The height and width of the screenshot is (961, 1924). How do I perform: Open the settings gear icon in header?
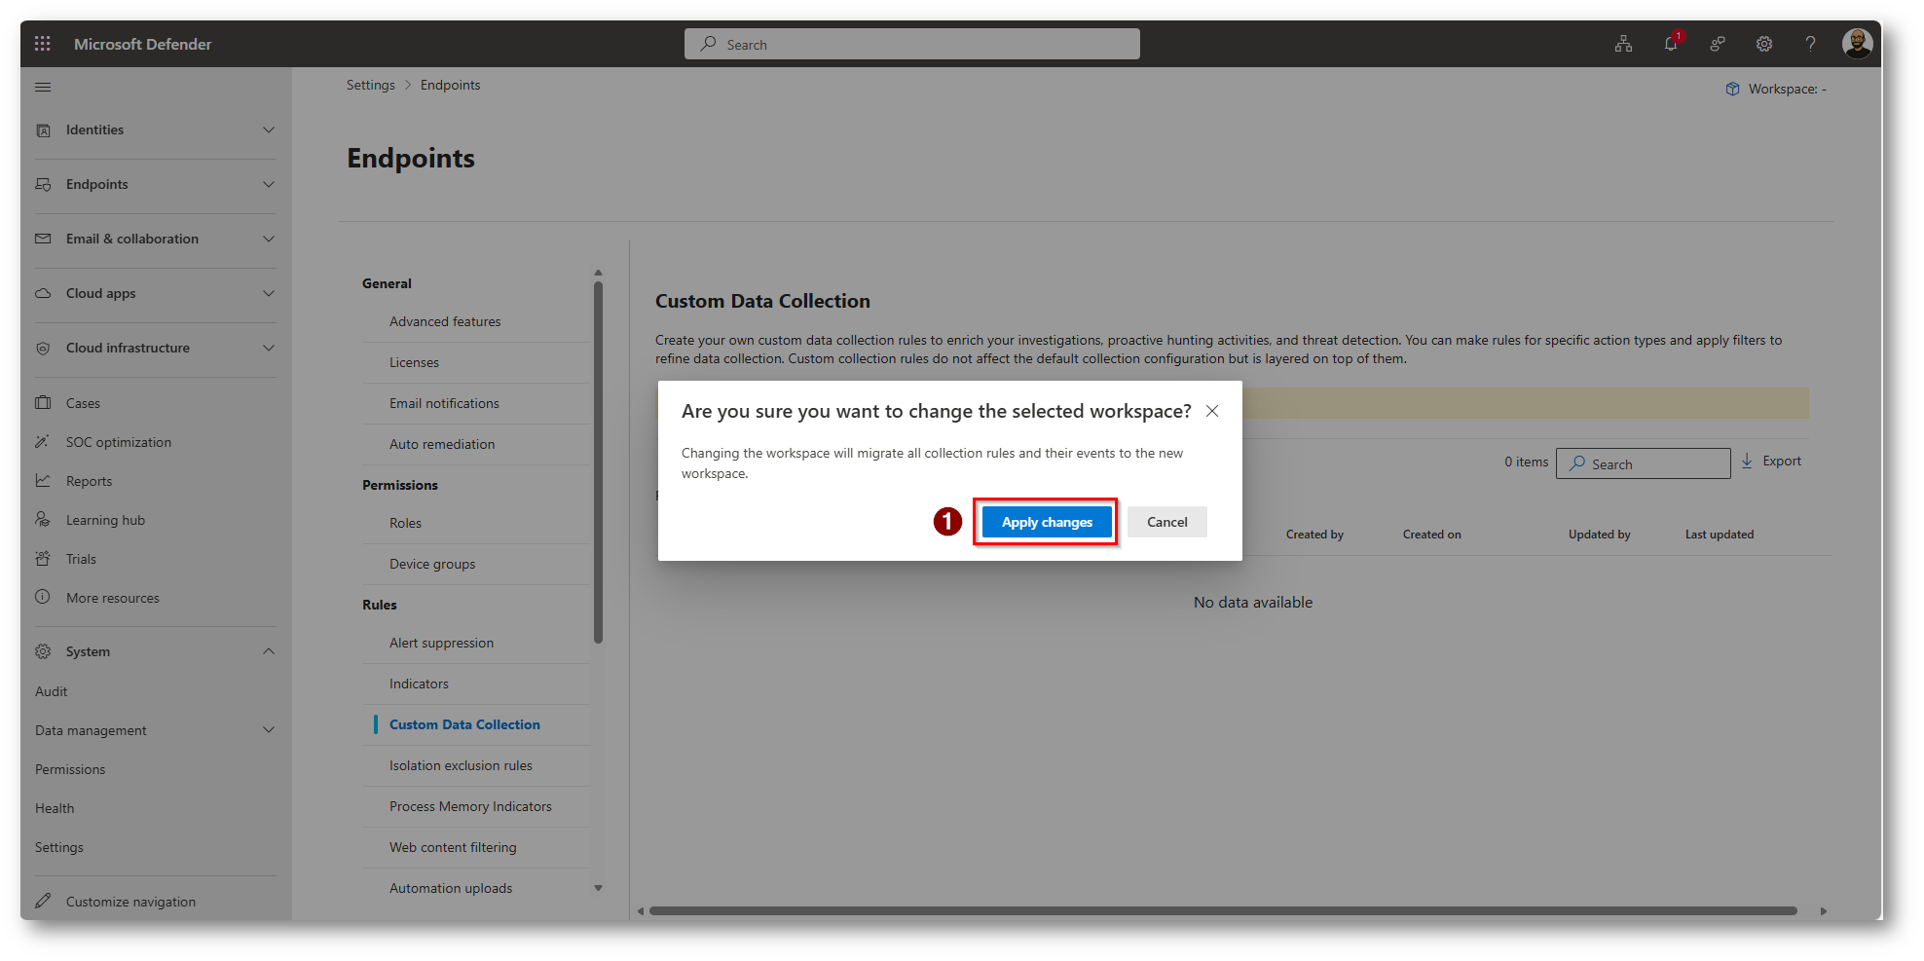pyautogui.click(x=1764, y=44)
